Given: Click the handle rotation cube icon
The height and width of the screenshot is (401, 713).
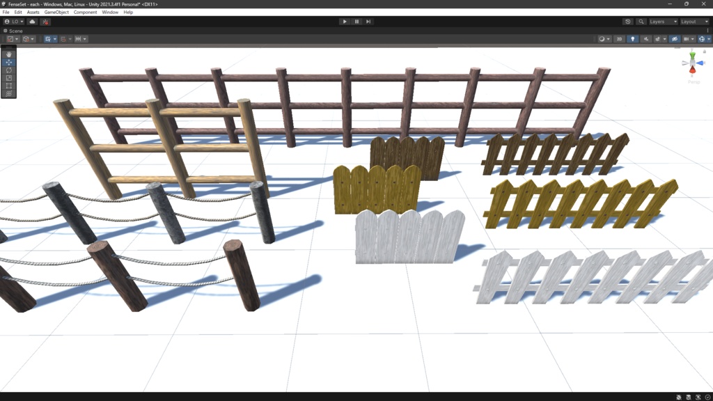Looking at the screenshot, I should click(x=26, y=39).
